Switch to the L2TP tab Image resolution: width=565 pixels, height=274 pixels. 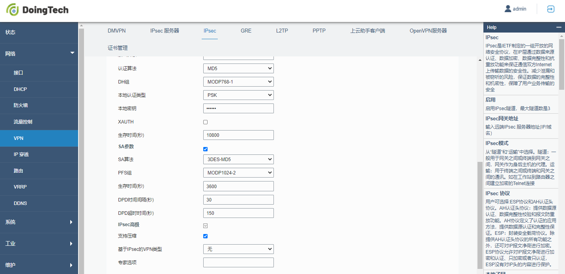click(282, 31)
